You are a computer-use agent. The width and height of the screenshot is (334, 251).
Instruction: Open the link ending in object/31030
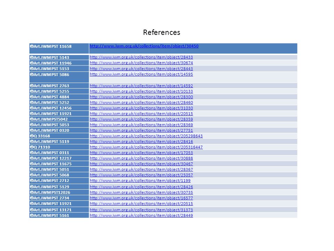click(141, 108)
